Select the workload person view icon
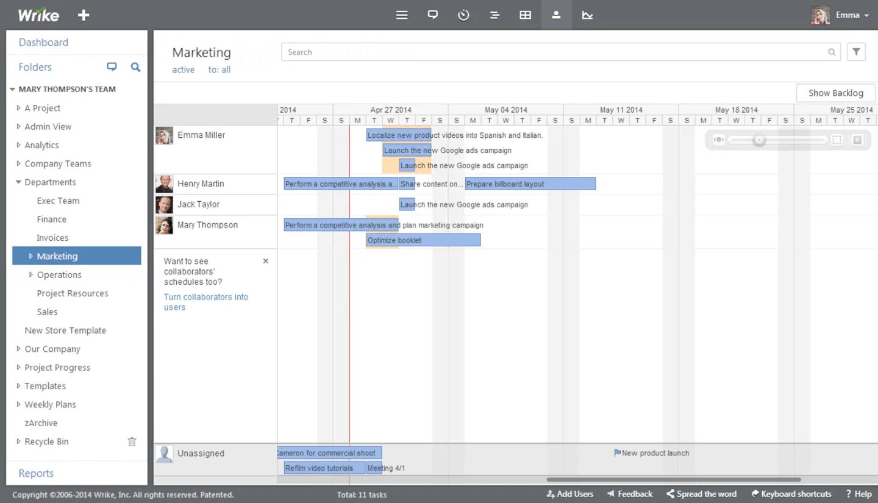The height and width of the screenshot is (503, 878). tap(556, 15)
